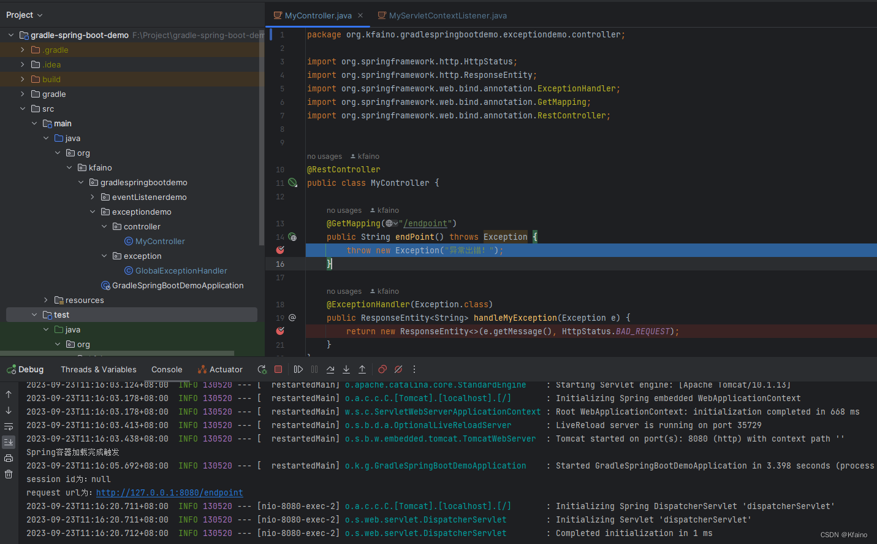The width and height of the screenshot is (877, 544).
Task: Click Step Over icon
Action: (330, 369)
